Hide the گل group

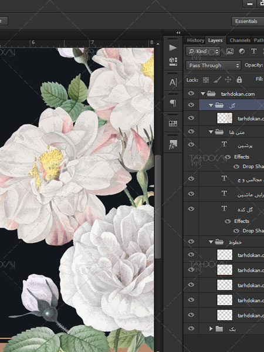(x=191, y=105)
